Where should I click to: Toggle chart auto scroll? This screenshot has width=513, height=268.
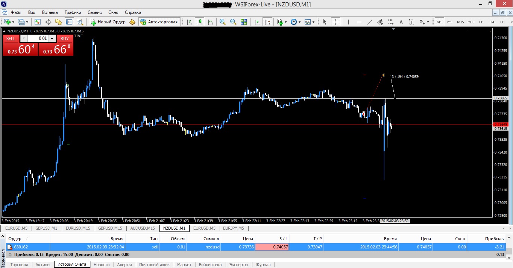point(257,22)
